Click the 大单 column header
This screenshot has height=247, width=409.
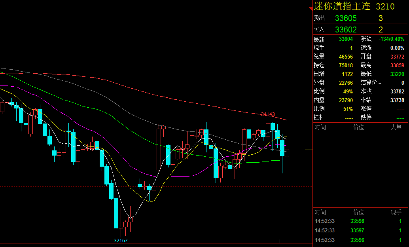396,127
